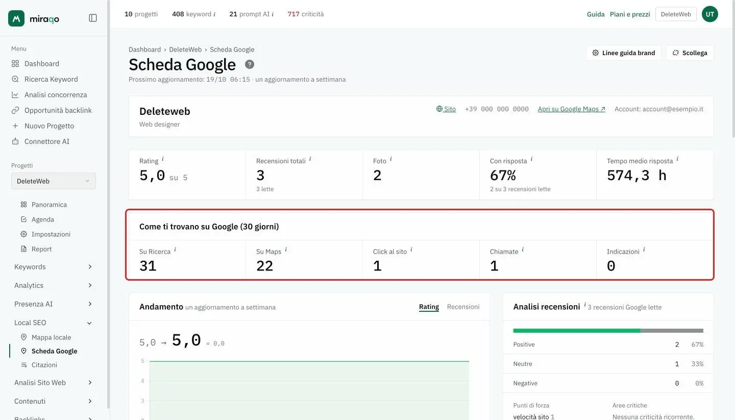Expand the Presenza AI section
The image size is (735, 420).
(x=54, y=304)
